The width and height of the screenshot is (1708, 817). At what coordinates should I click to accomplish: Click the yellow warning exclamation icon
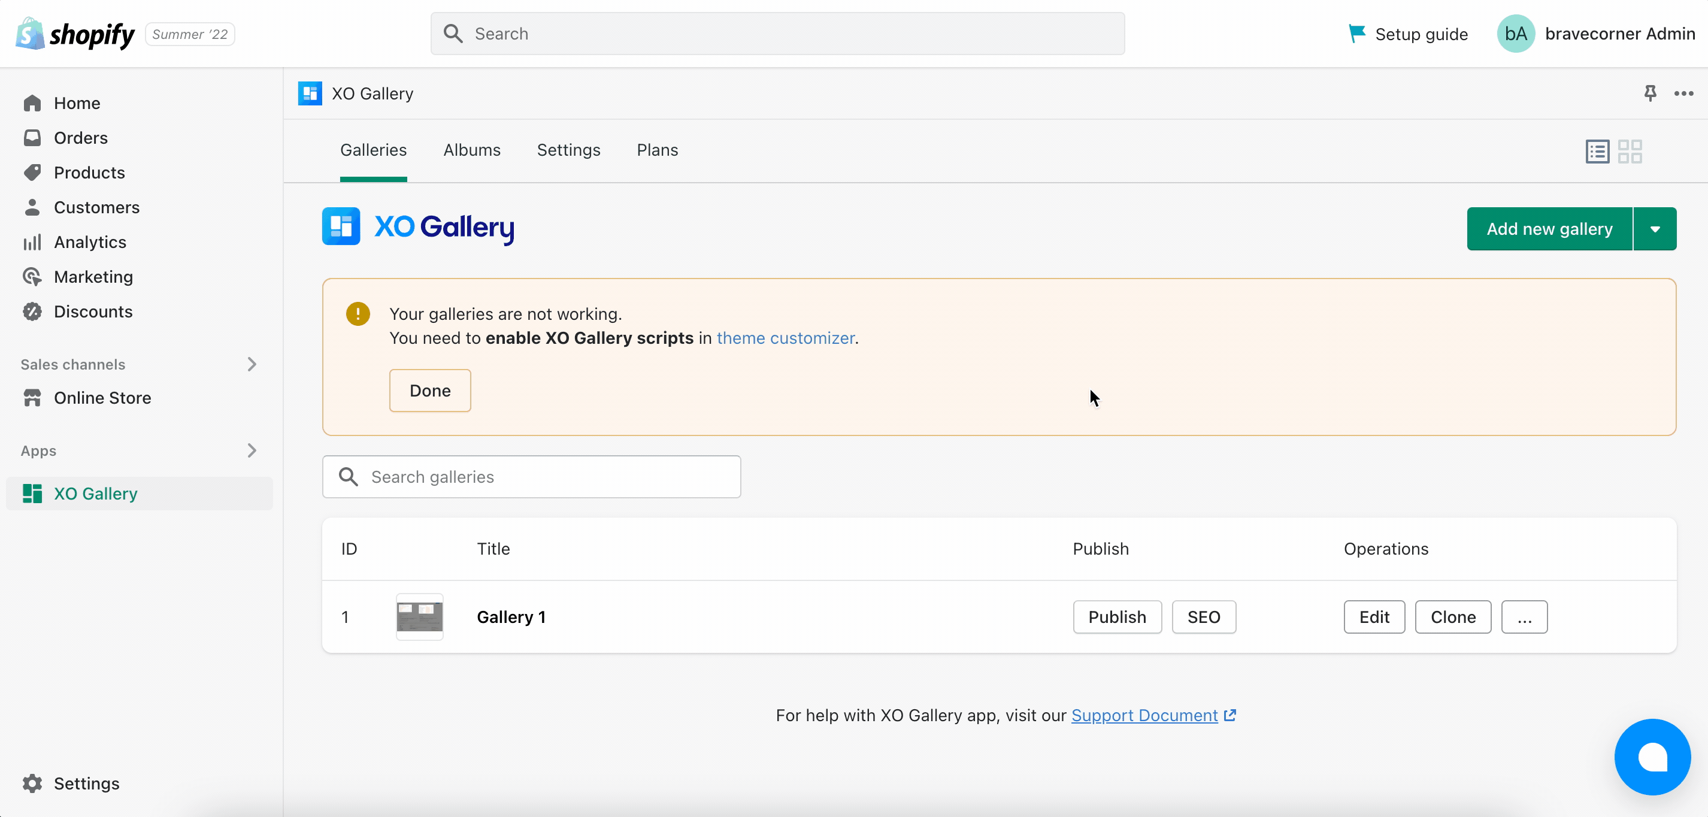pyautogui.click(x=358, y=314)
